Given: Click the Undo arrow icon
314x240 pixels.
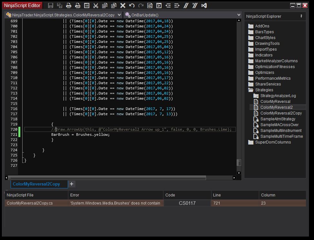Looking at the screenshot, I should pos(132,5).
